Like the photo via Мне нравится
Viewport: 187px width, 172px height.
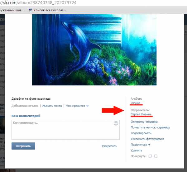(x=75, y=106)
